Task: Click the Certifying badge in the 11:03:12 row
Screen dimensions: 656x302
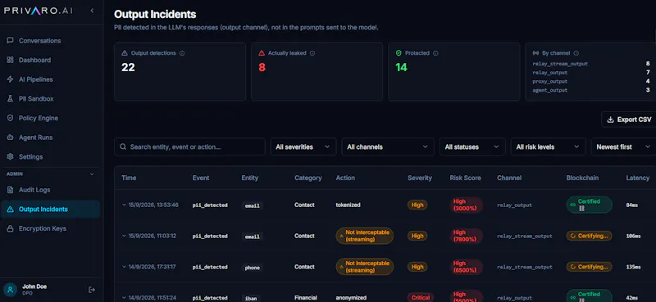Action: tap(589, 236)
